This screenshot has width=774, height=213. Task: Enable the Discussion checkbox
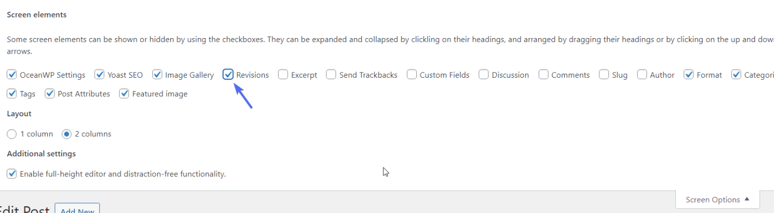(484, 75)
